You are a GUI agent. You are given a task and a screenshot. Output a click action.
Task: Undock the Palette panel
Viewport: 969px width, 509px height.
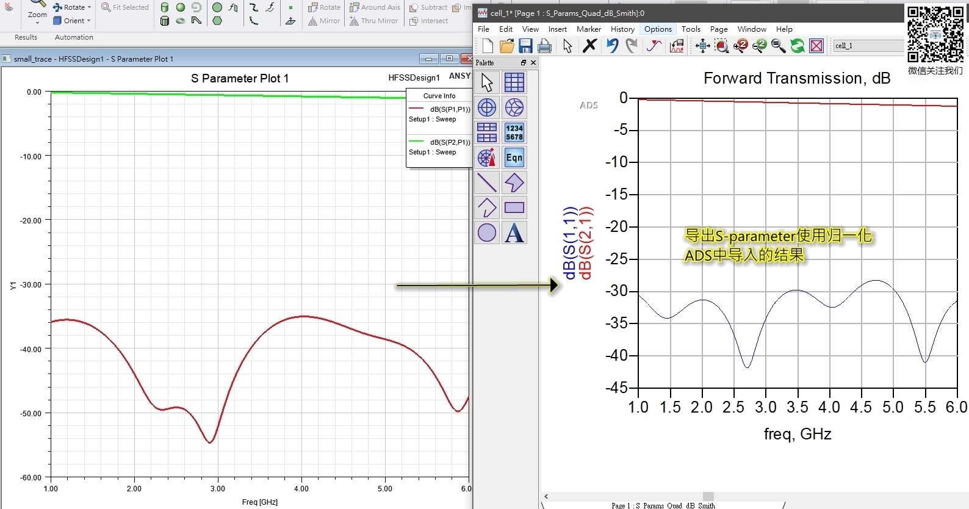coord(523,63)
